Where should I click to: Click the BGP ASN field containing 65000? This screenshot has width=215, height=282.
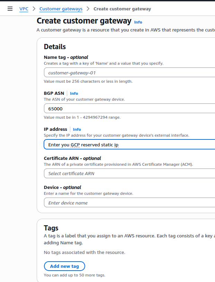(129, 109)
